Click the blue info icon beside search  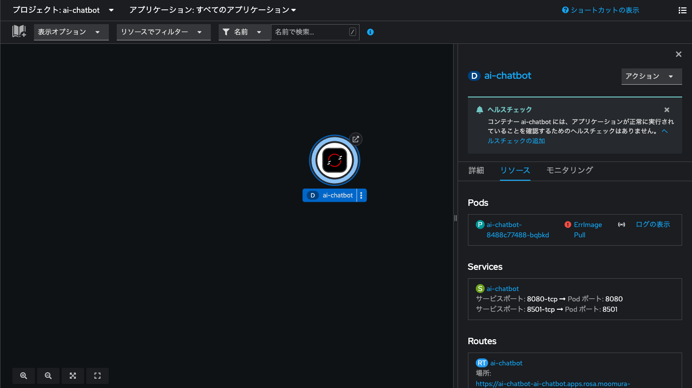pyautogui.click(x=370, y=32)
